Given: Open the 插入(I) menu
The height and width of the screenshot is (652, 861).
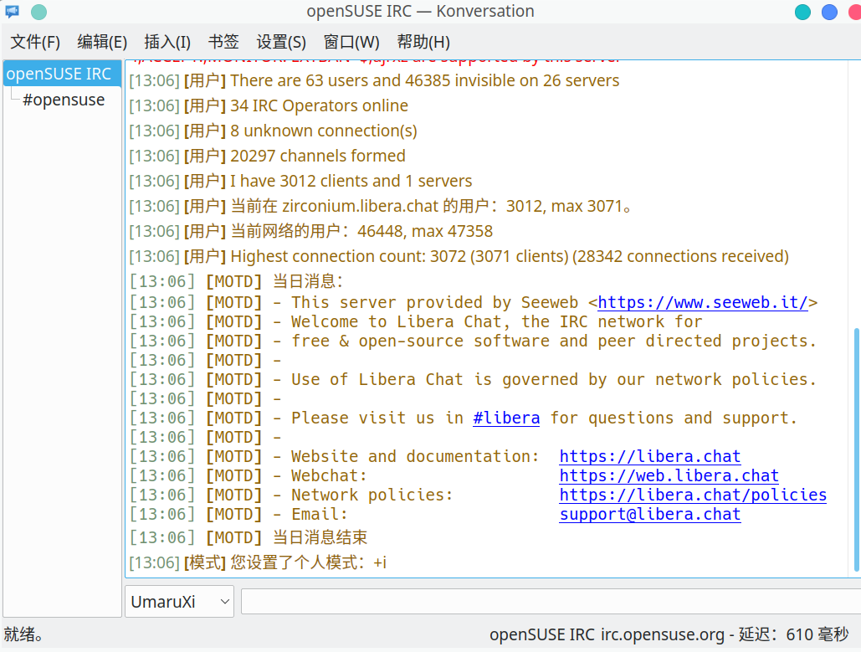Looking at the screenshot, I should 167,42.
